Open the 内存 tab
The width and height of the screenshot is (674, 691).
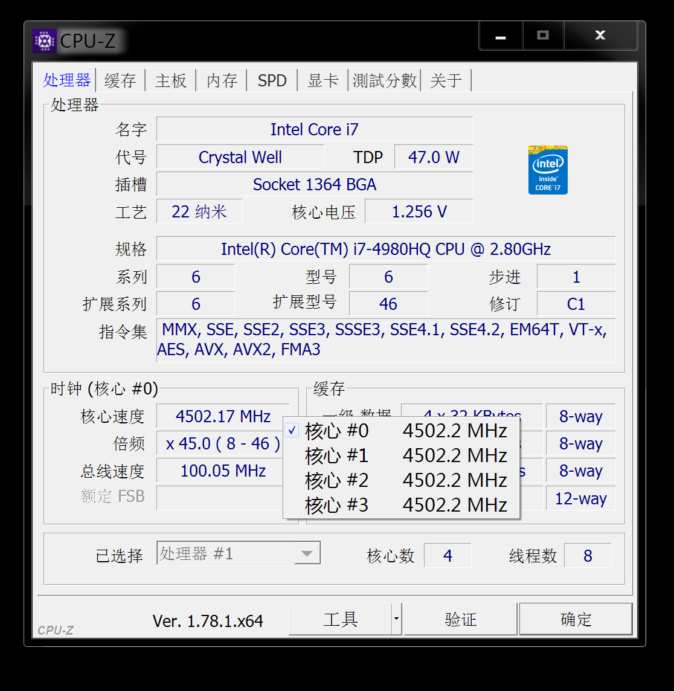coord(222,80)
